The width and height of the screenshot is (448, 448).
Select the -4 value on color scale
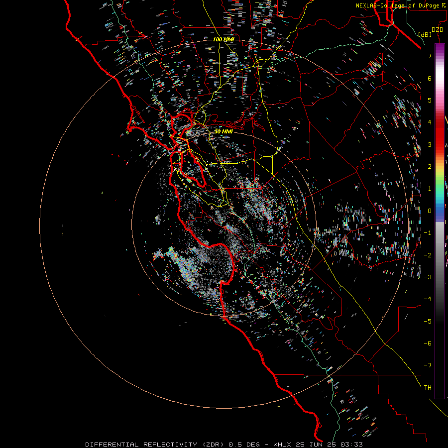click(428, 299)
